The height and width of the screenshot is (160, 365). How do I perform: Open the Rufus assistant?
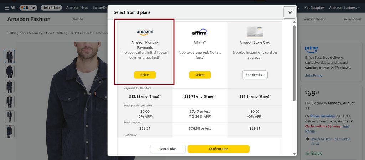(29, 8)
